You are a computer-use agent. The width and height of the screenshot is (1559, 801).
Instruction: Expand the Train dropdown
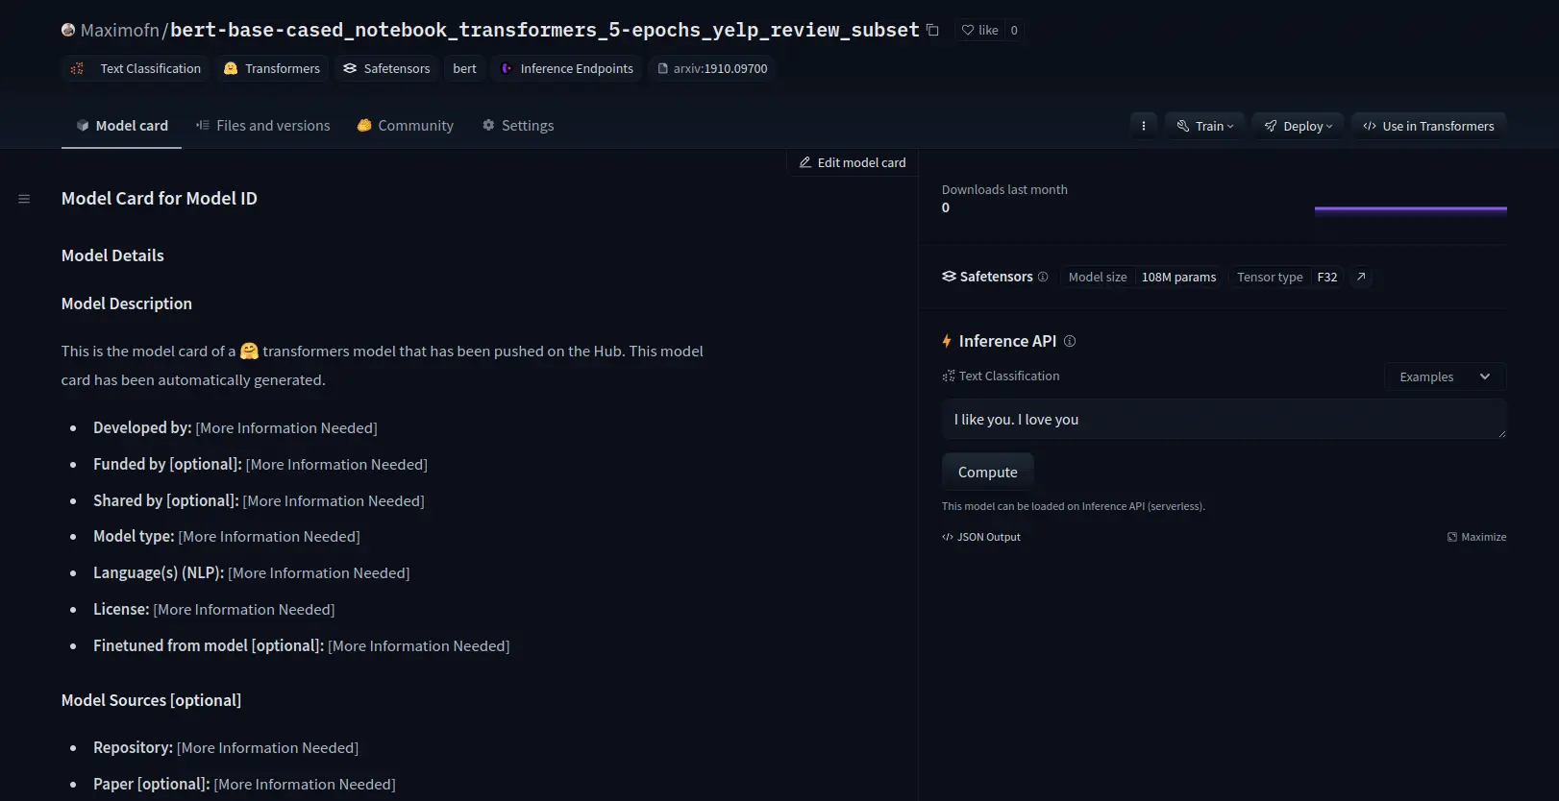click(x=1205, y=126)
